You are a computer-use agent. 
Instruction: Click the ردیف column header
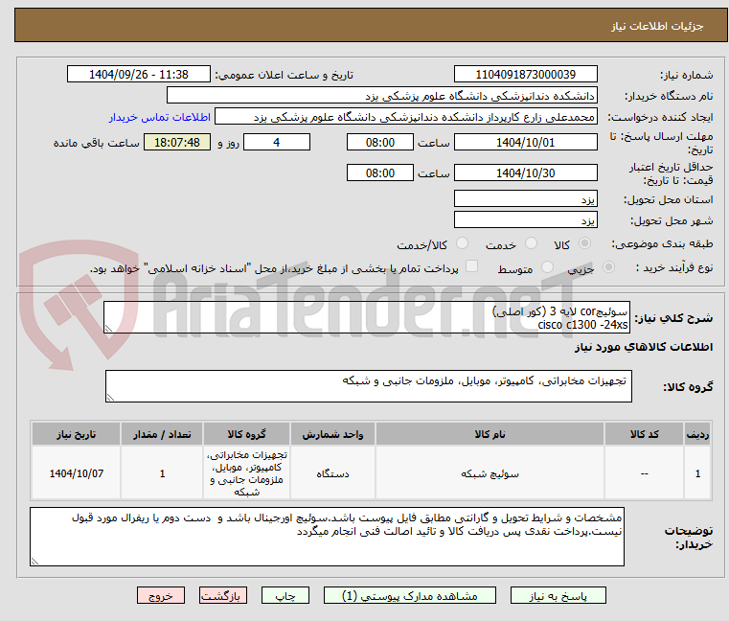(697, 434)
